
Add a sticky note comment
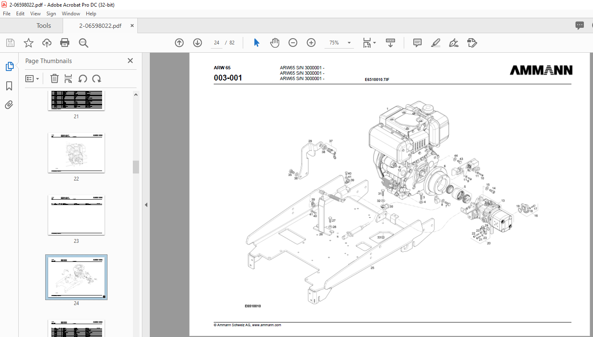coord(417,43)
